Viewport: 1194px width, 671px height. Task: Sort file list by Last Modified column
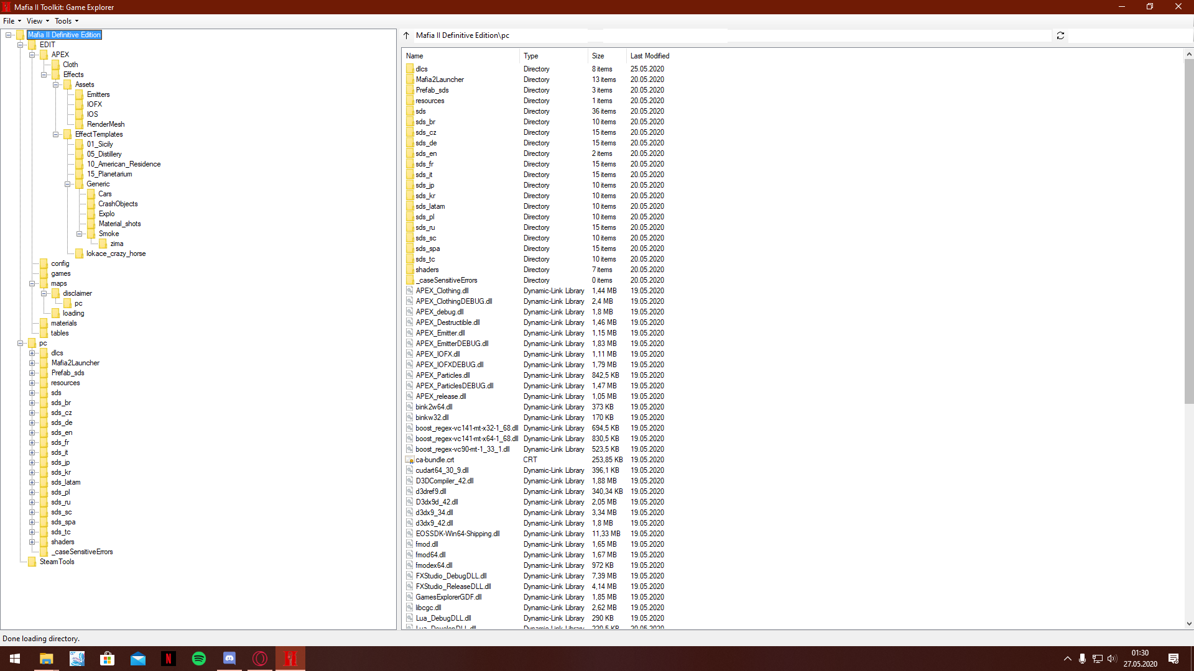coord(650,56)
